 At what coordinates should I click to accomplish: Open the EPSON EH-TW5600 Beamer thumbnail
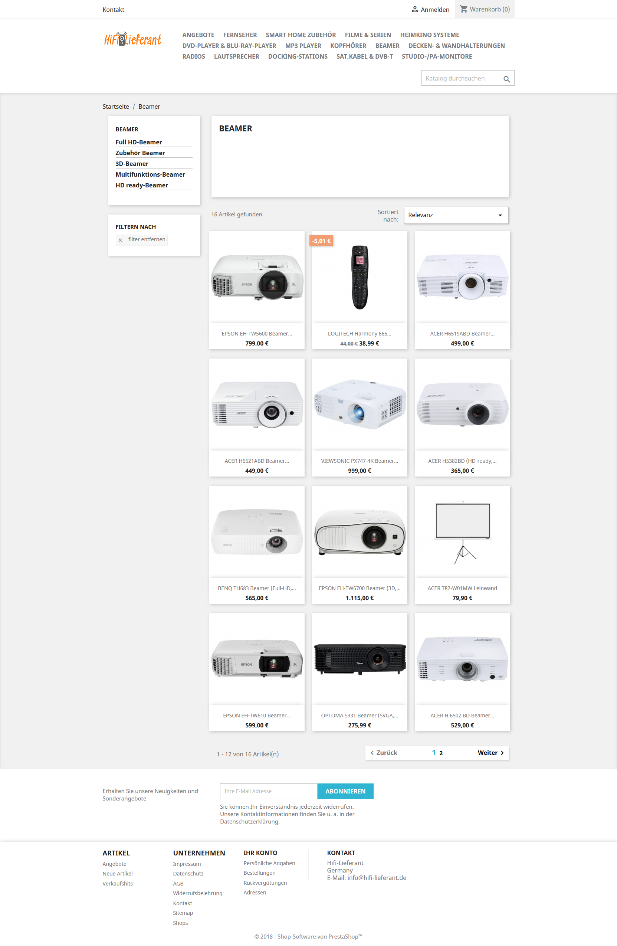click(257, 277)
